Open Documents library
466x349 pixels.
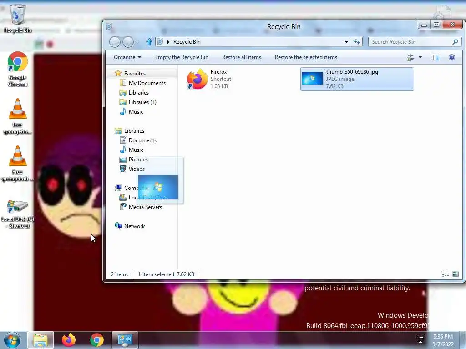tap(142, 140)
